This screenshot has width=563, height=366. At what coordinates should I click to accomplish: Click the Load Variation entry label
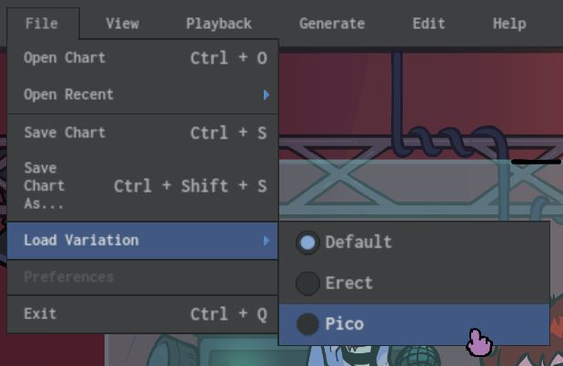[x=81, y=241]
